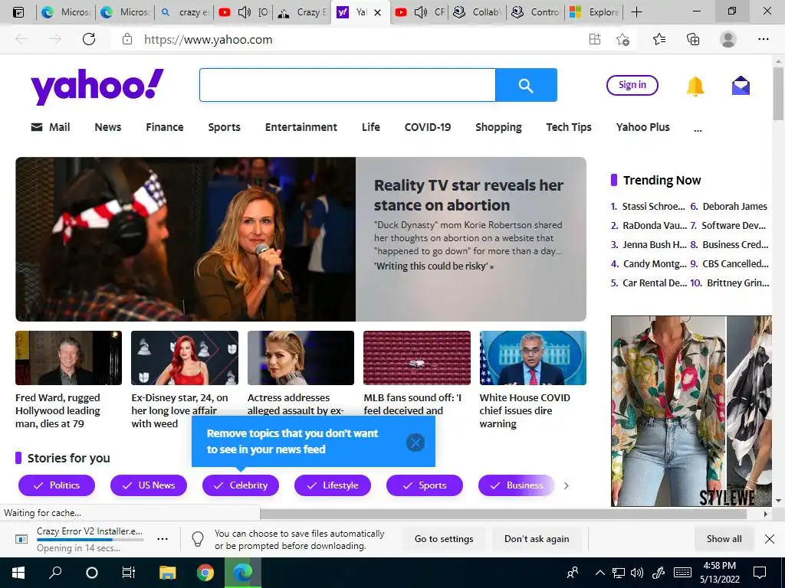Open tab actions menu icon
The width and height of the screenshot is (785, 588).
[18, 12]
